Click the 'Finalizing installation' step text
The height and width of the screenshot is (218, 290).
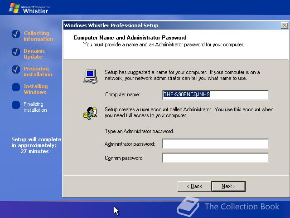tap(35, 107)
